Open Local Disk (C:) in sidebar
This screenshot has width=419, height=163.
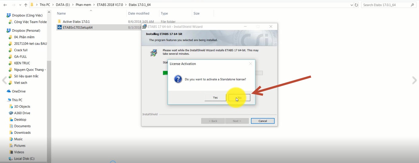pos(24,159)
